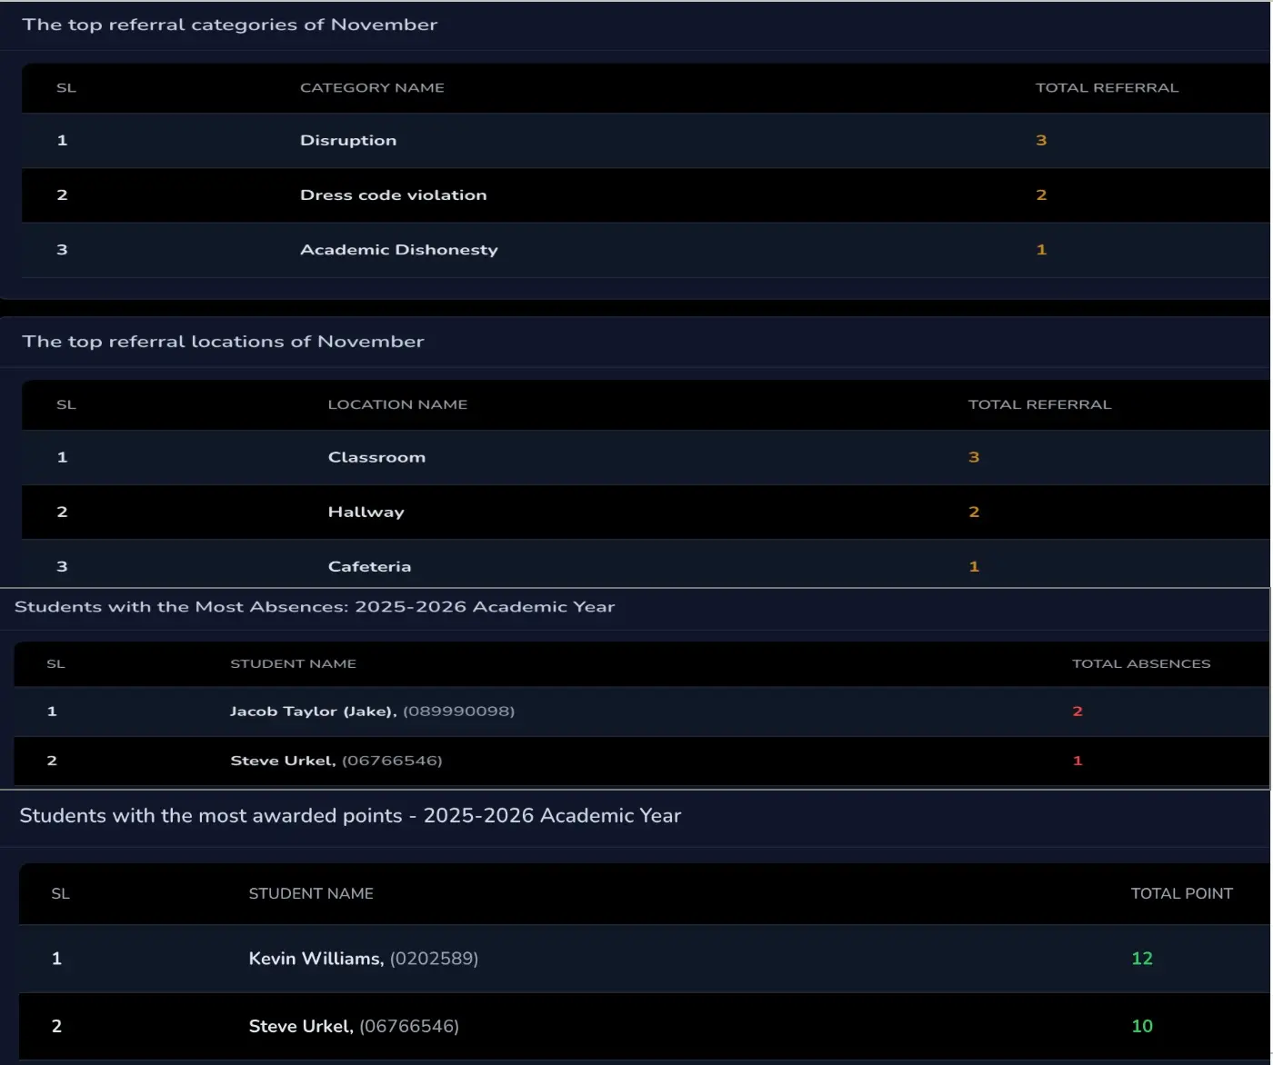Click the TOTAL POINT column header
The height and width of the screenshot is (1065, 1273).
[1181, 893]
